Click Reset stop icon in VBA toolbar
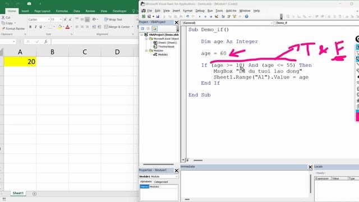This screenshot has width=359, height=202. [x=211, y=16]
